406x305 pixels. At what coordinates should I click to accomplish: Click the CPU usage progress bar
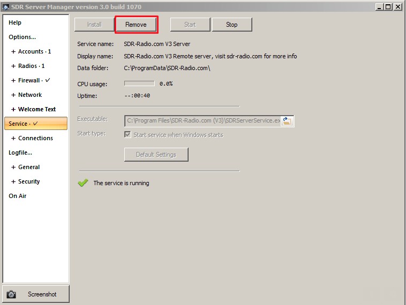[139, 83]
